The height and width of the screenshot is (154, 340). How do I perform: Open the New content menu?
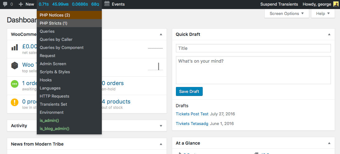[x=26, y=4]
